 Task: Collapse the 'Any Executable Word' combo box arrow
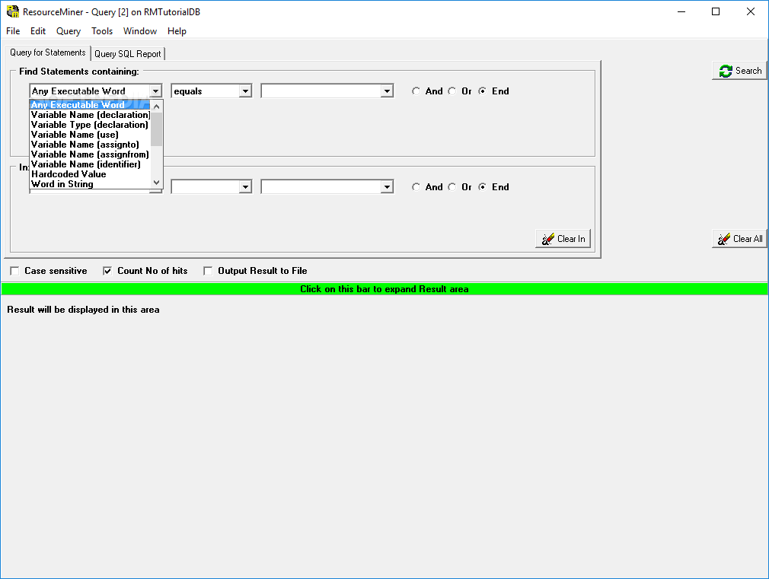(x=155, y=91)
